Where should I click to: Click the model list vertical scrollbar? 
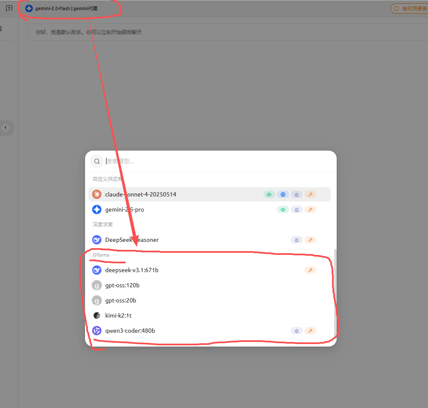point(335,290)
